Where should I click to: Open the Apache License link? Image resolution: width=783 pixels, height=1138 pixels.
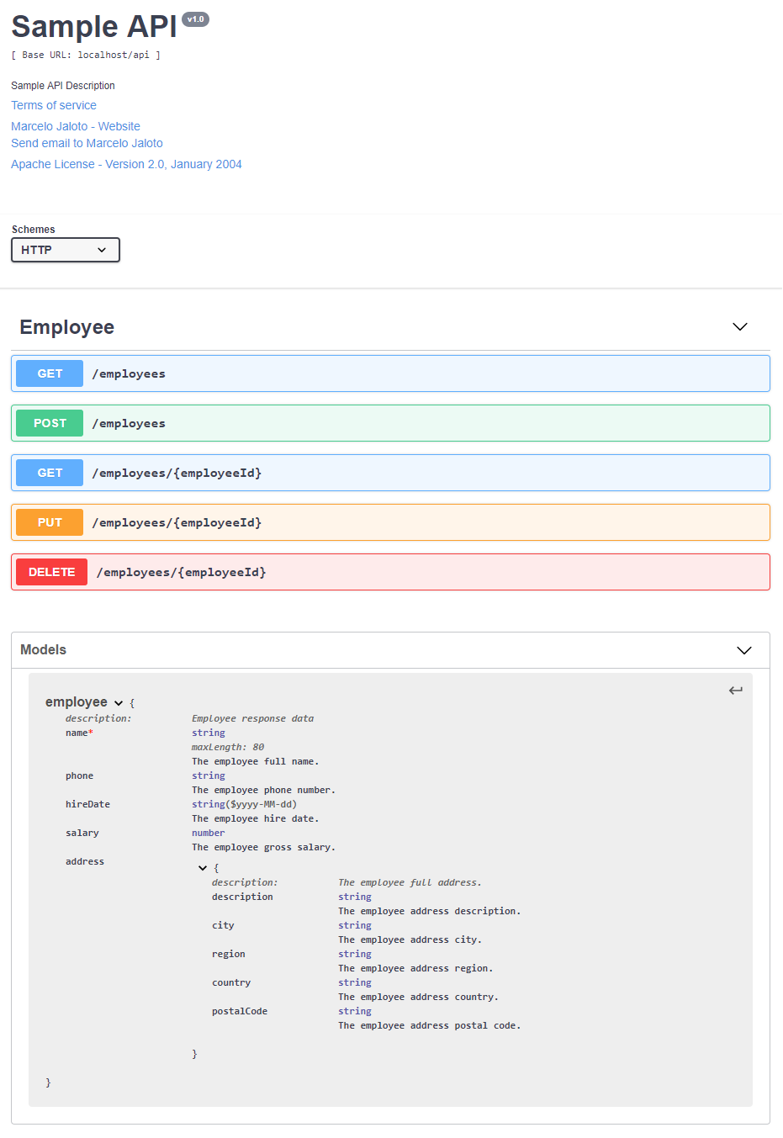pyautogui.click(x=126, y=164)
